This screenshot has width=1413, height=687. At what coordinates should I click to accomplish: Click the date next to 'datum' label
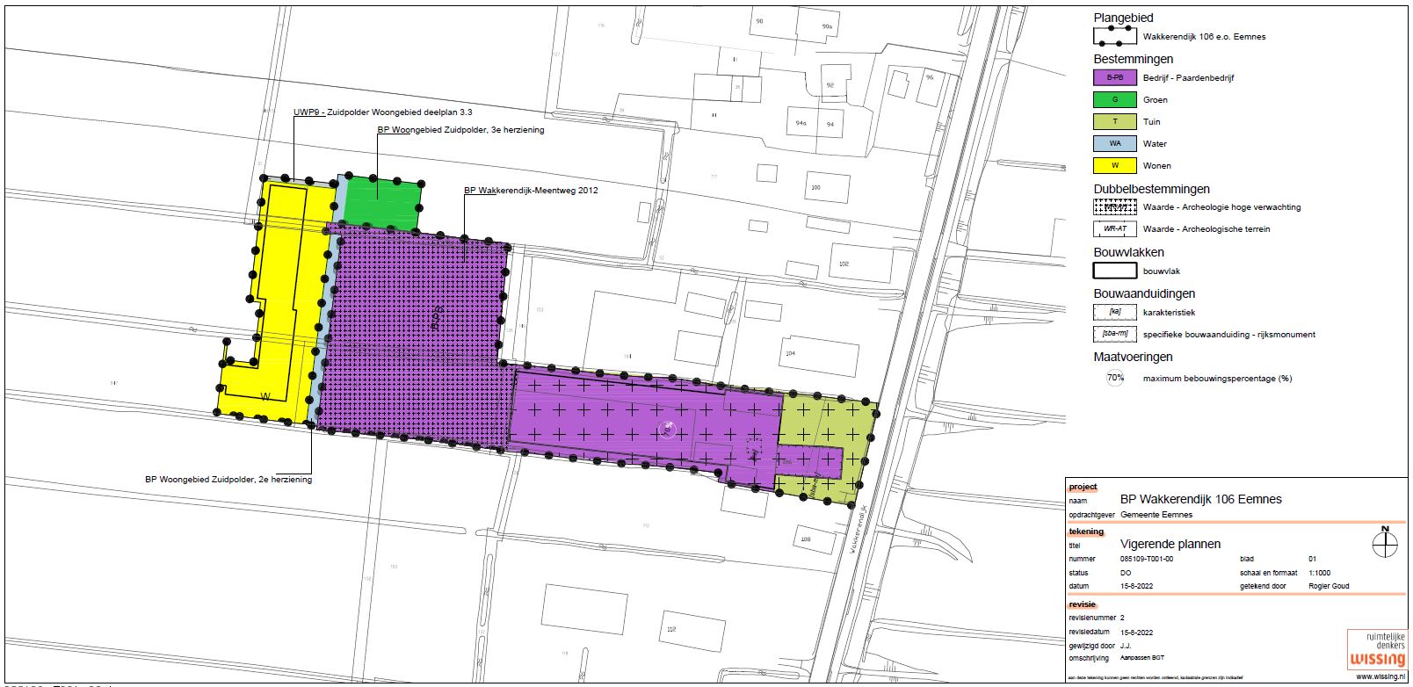click(x=1136, y=586)
